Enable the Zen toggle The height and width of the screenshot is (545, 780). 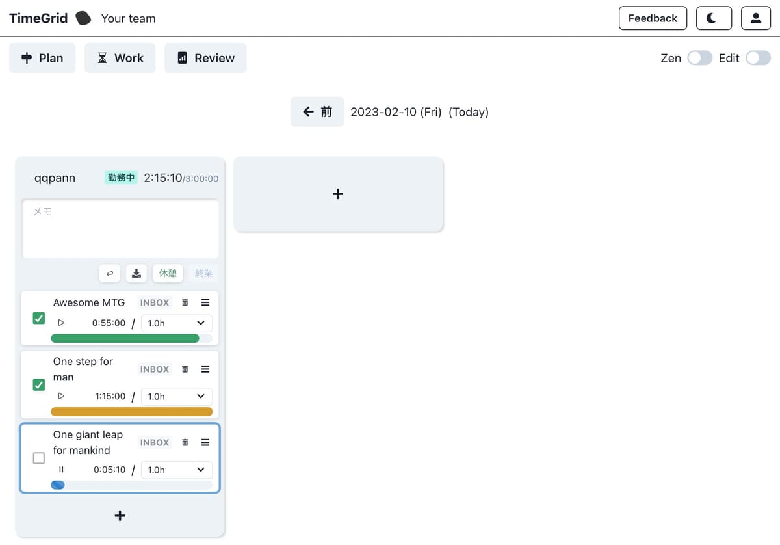pyautogui.click(x=700, y=58)
